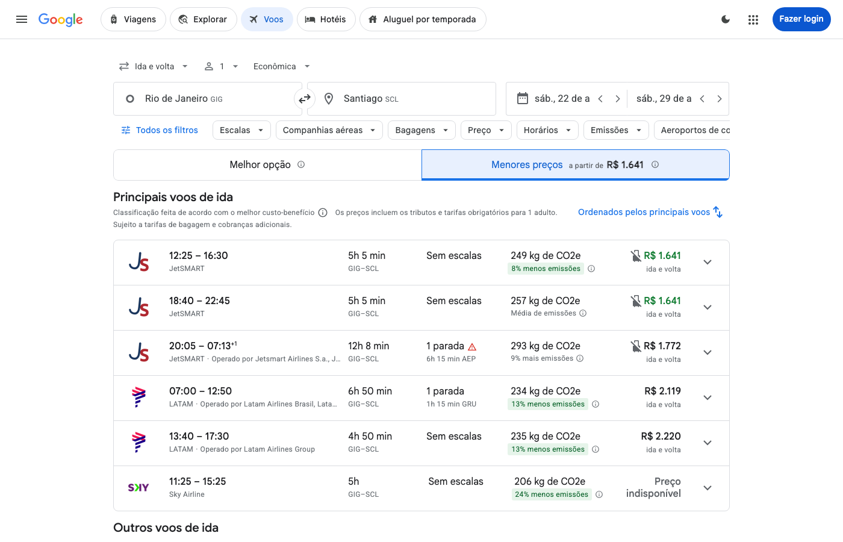Show emissions info for 20:05 JetSMART flight

(580, 358)
